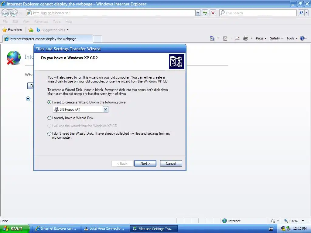Open the Favorites menu in menu bar
Screen dimensions: 311x233
[x=41, y=22]
